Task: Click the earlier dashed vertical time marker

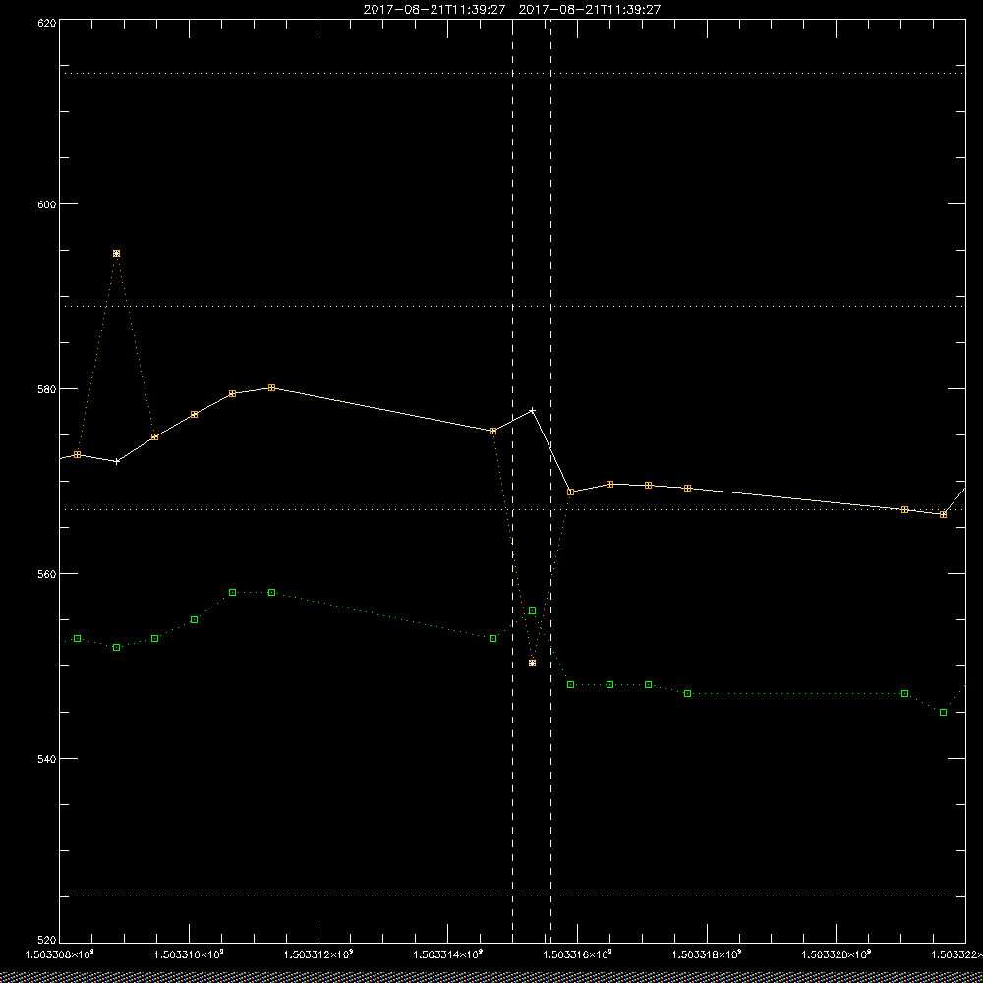Action: click(513, 481)
